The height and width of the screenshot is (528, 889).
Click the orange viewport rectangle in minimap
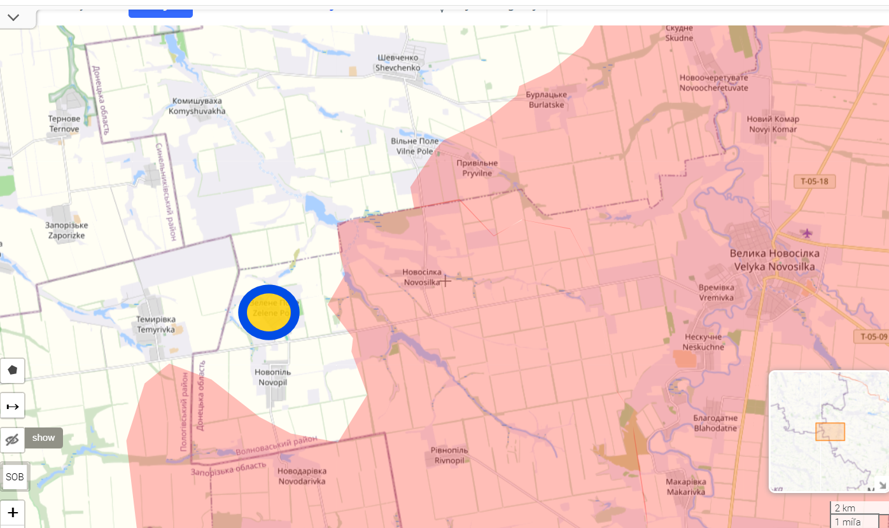(830, 432)
